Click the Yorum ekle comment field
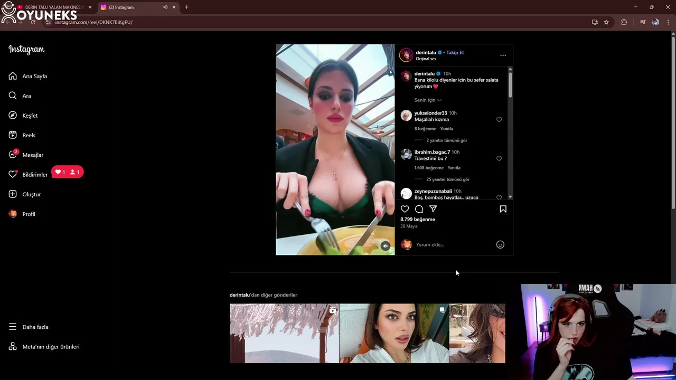676x380 pixels. click(x=454, y=244)
